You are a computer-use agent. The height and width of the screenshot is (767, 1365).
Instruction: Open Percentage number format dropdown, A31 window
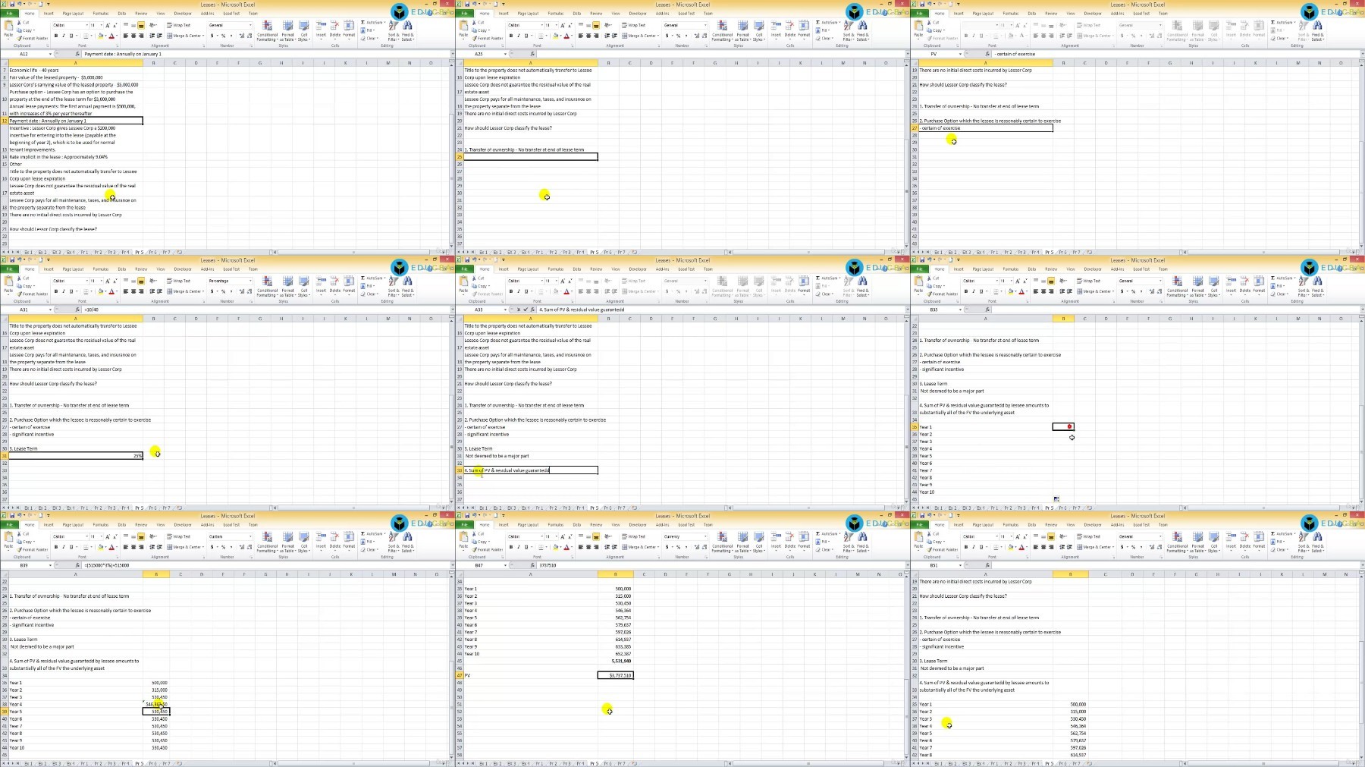pos(250,281)
